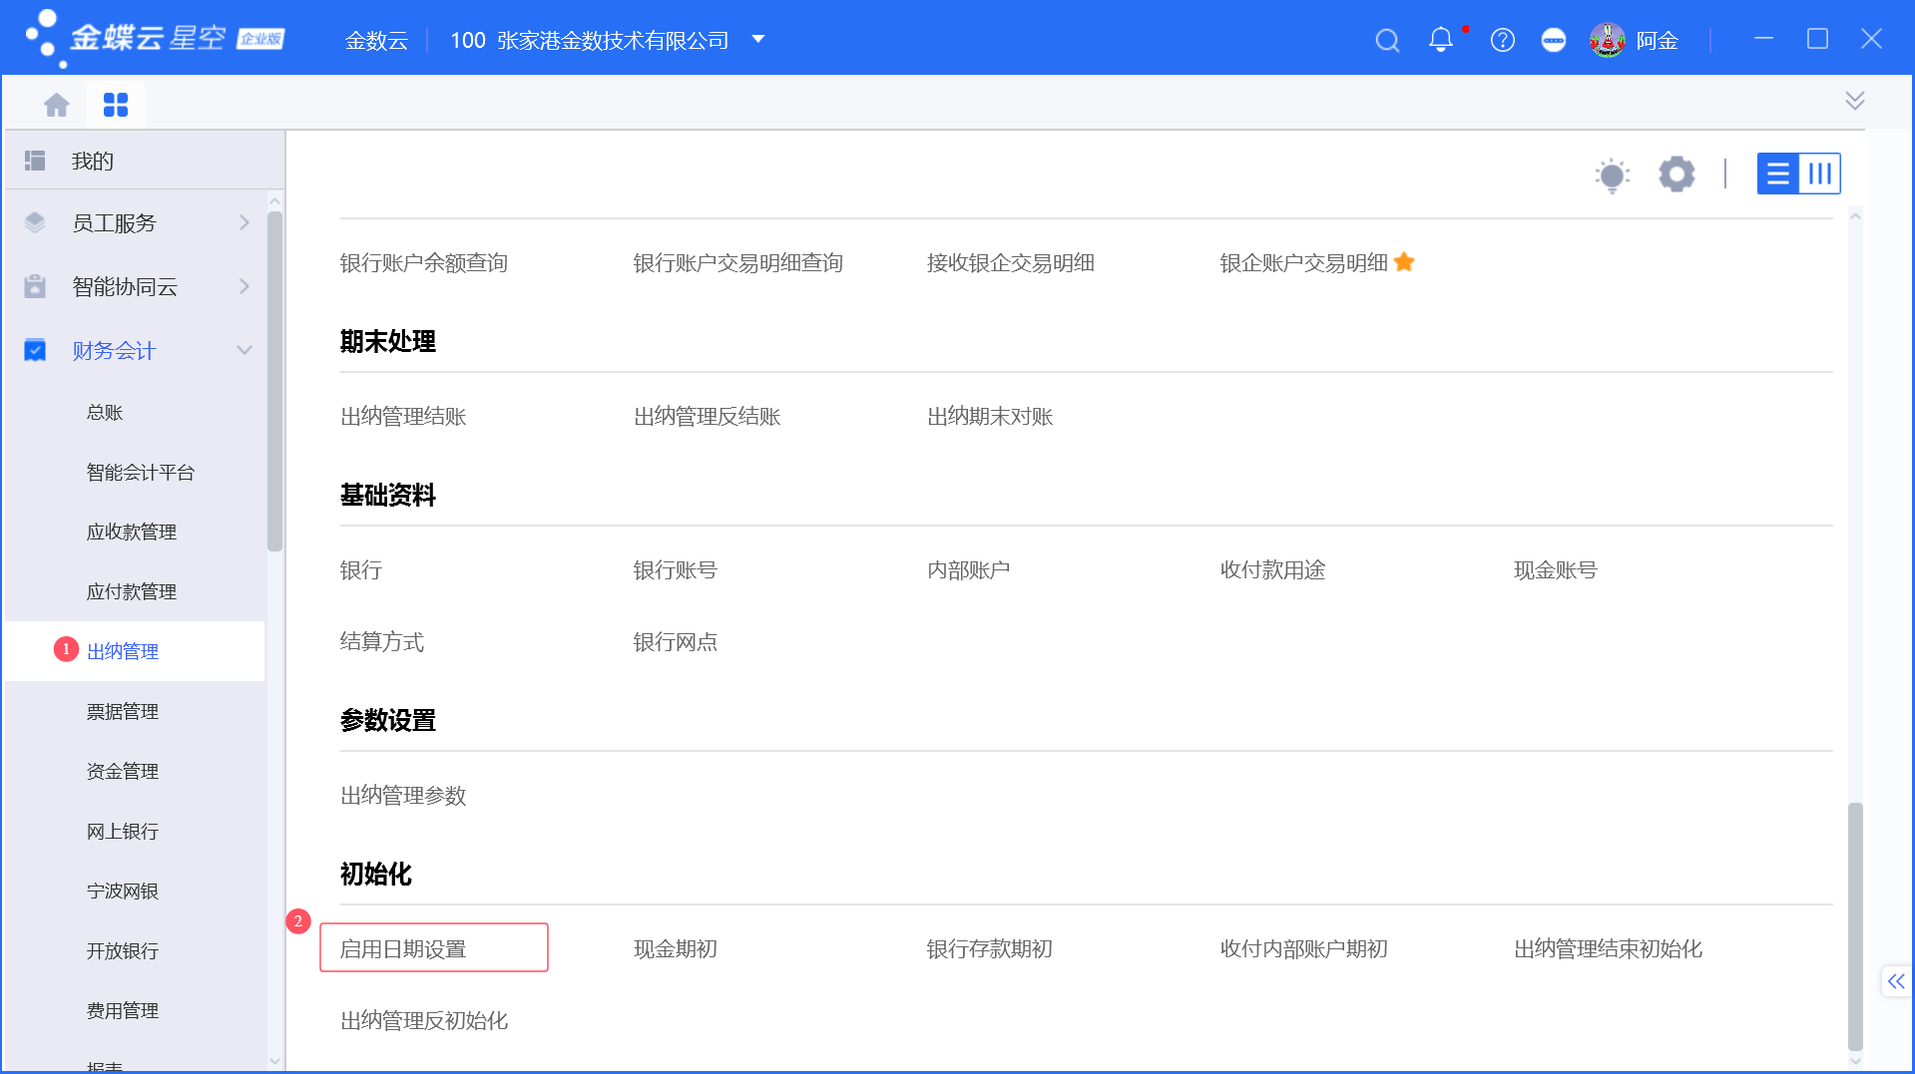Screen dimensions: 1915x1074
Task: Open 内部账户
Action: click(x=969, y=569)
